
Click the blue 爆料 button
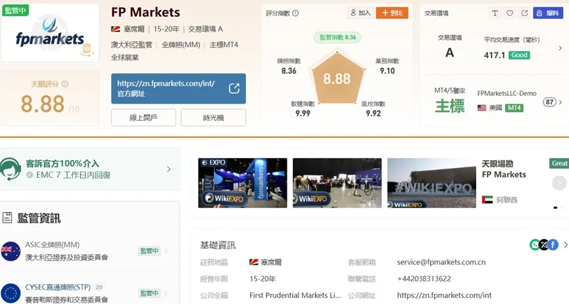click(x=547, y=13)
